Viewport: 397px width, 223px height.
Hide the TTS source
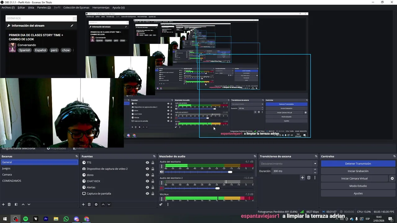pos(147,163)
